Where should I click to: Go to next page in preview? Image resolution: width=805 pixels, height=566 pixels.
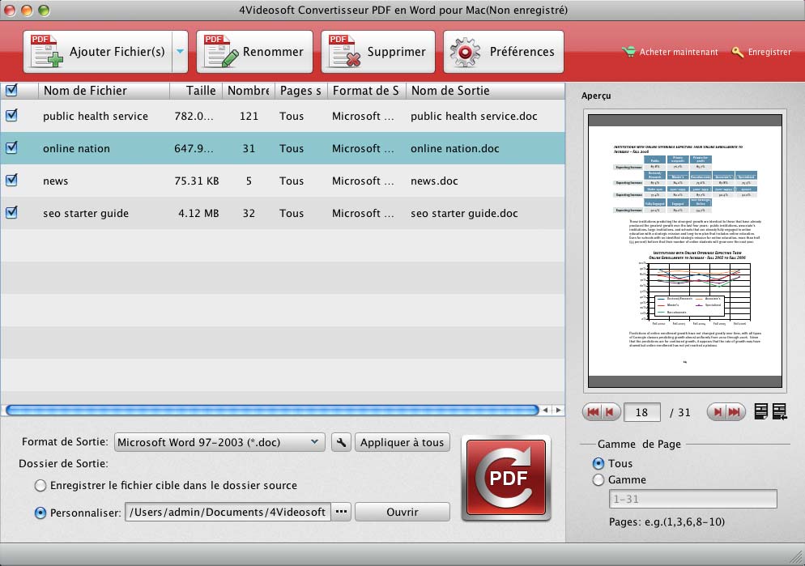point(716,412)
